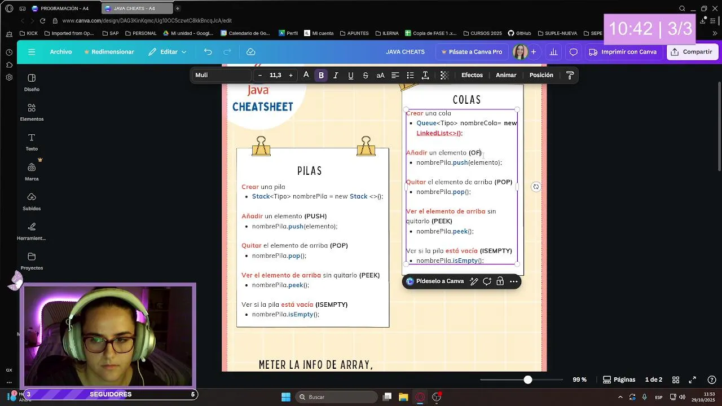Open the Archivo menu
722x406 pixels.
pyautogui.click(x=61, y=52)
